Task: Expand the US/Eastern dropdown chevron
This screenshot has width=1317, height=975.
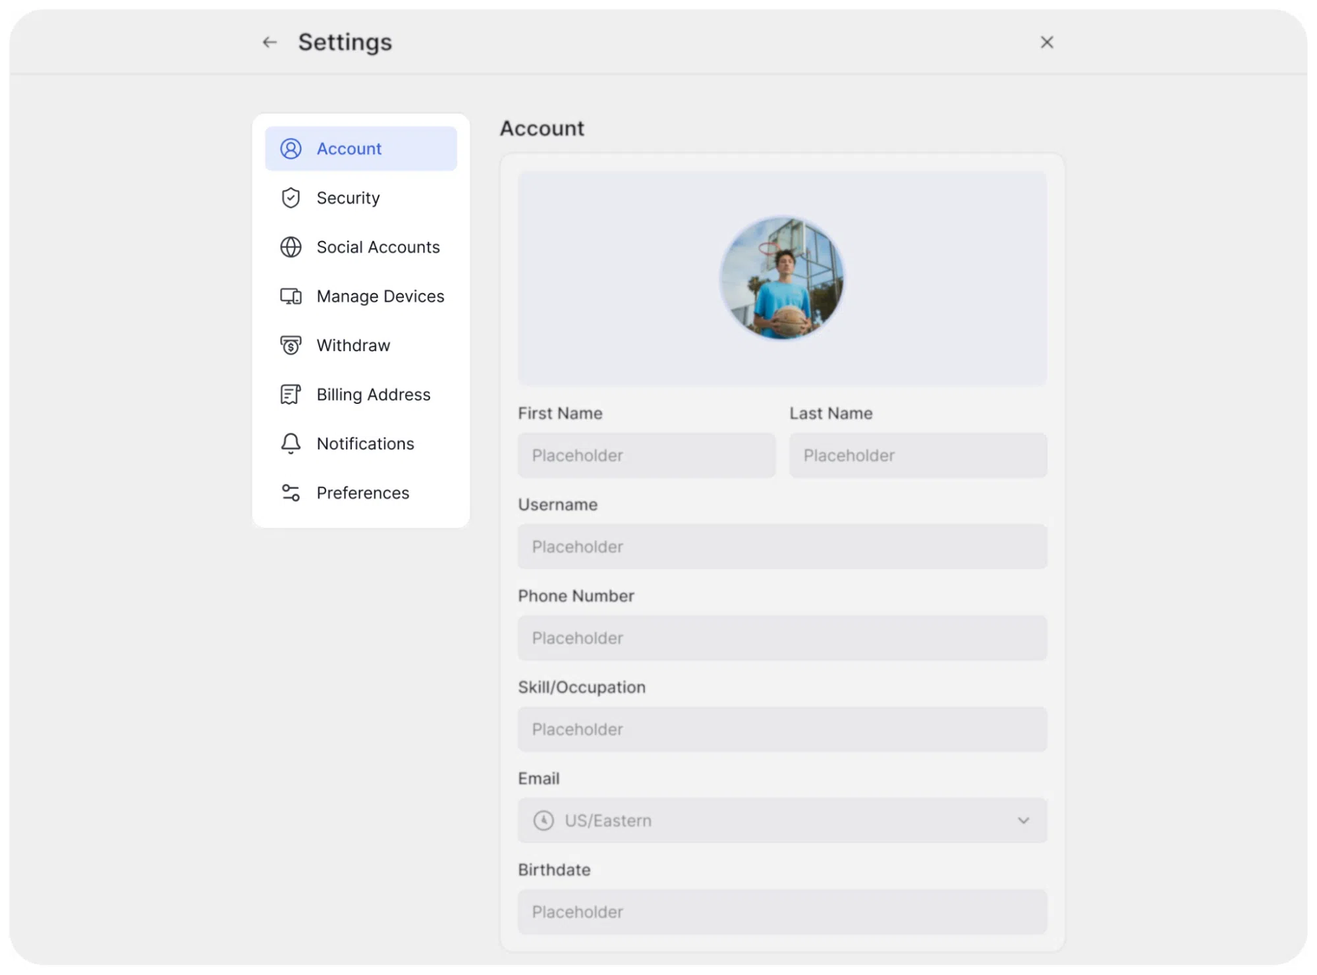Action: click(x=1023, y=821)
